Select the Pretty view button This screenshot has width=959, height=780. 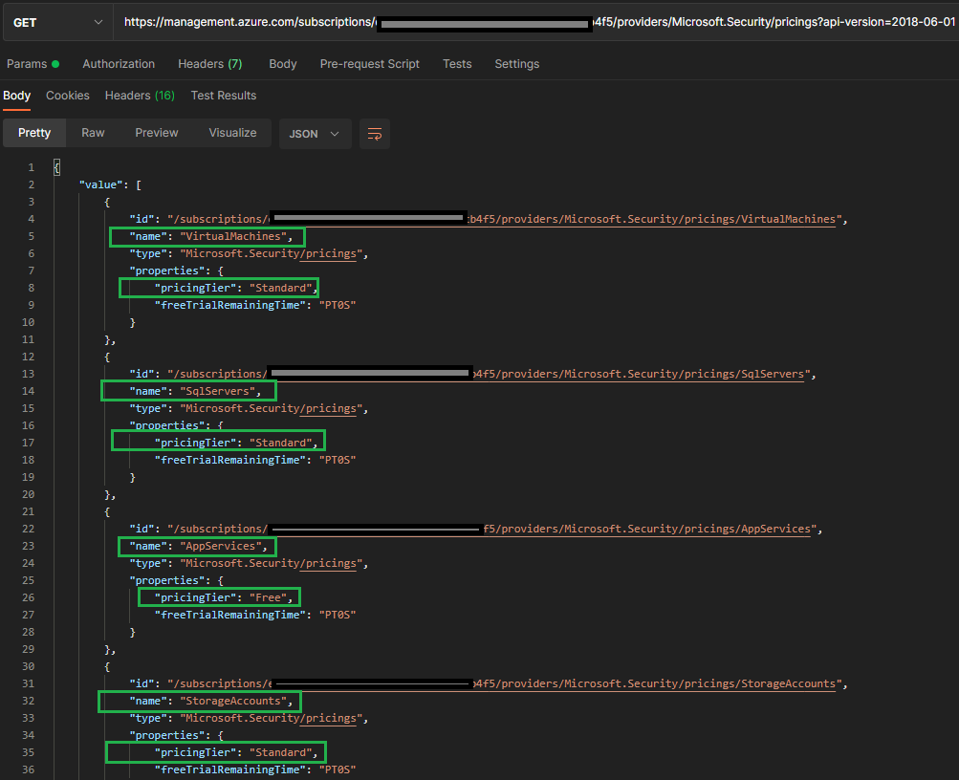(34, 133)
